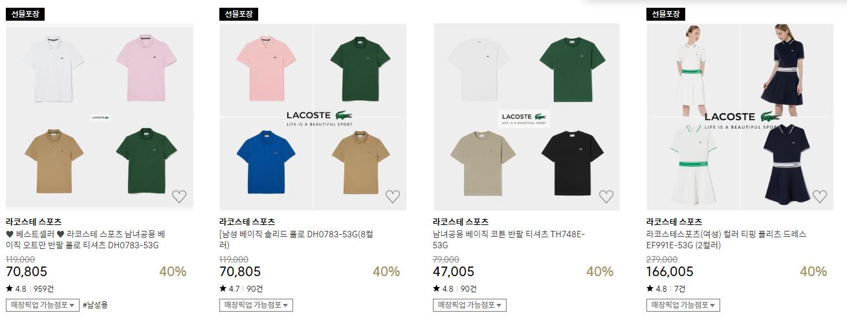Click 선물포장 badge above the dress product

point(666,14)
